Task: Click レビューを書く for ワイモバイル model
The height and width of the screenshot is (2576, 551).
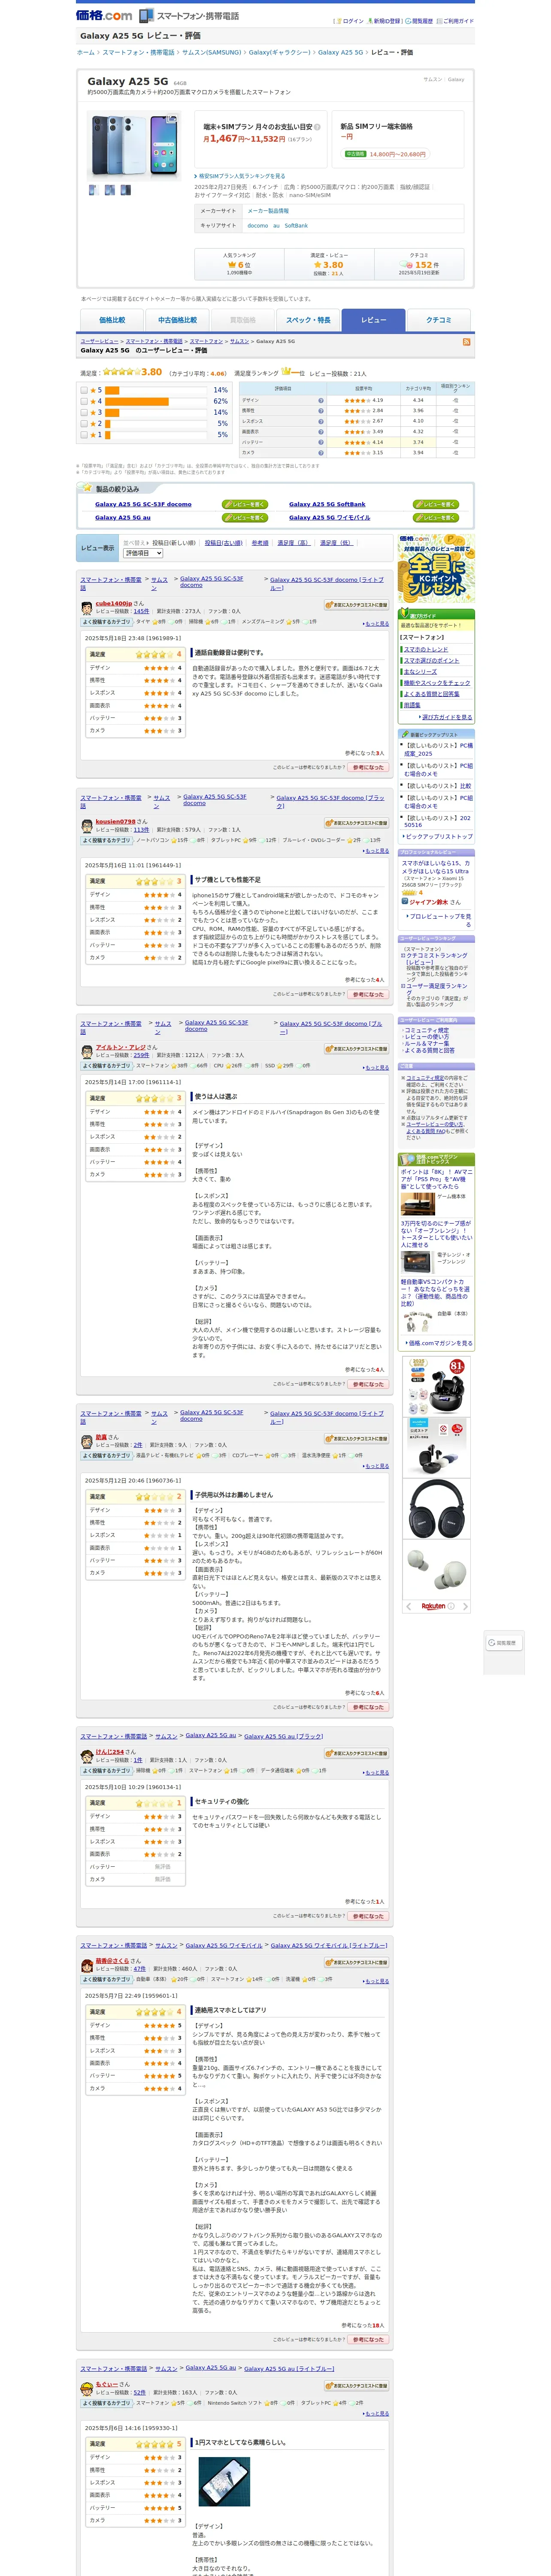Action: click(436, 518)
